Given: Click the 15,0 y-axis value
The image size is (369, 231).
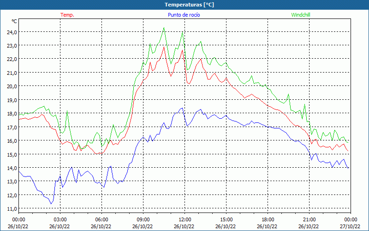Looking at the screenshot, I should point(12,154).
